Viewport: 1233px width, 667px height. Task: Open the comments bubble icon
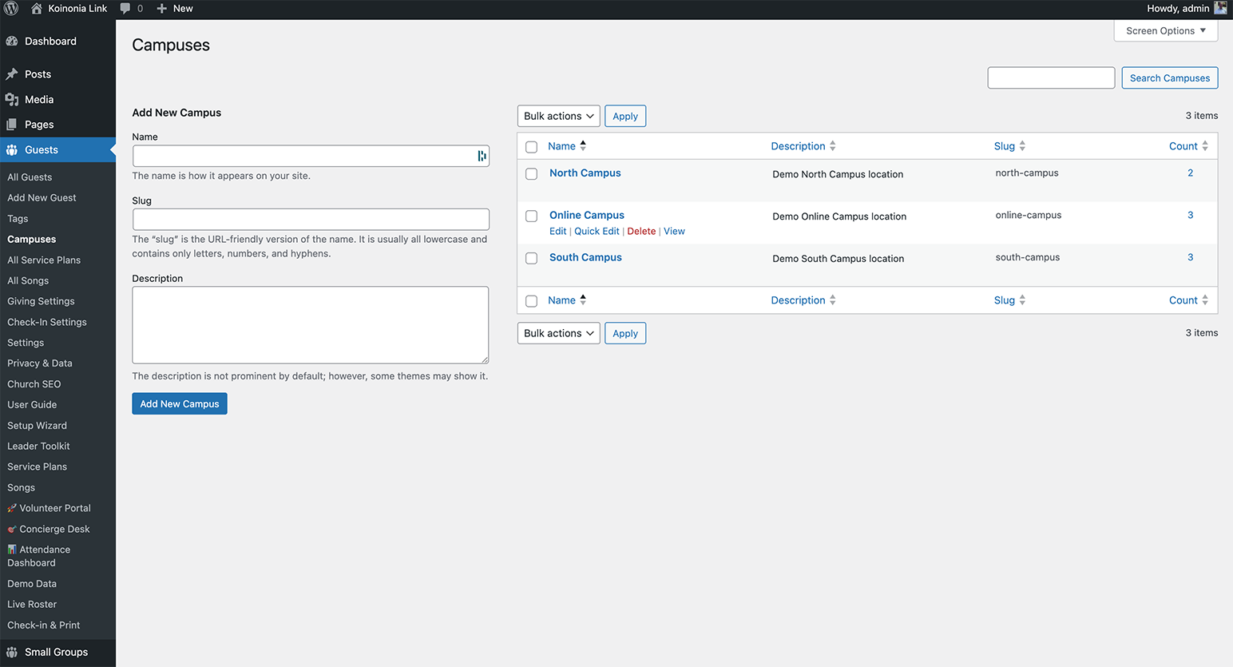point(125,9)
